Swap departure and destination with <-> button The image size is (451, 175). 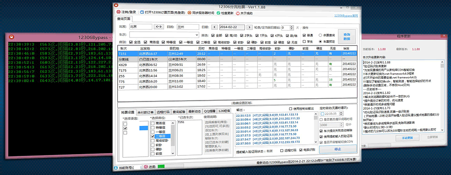(x=159, y=27)
